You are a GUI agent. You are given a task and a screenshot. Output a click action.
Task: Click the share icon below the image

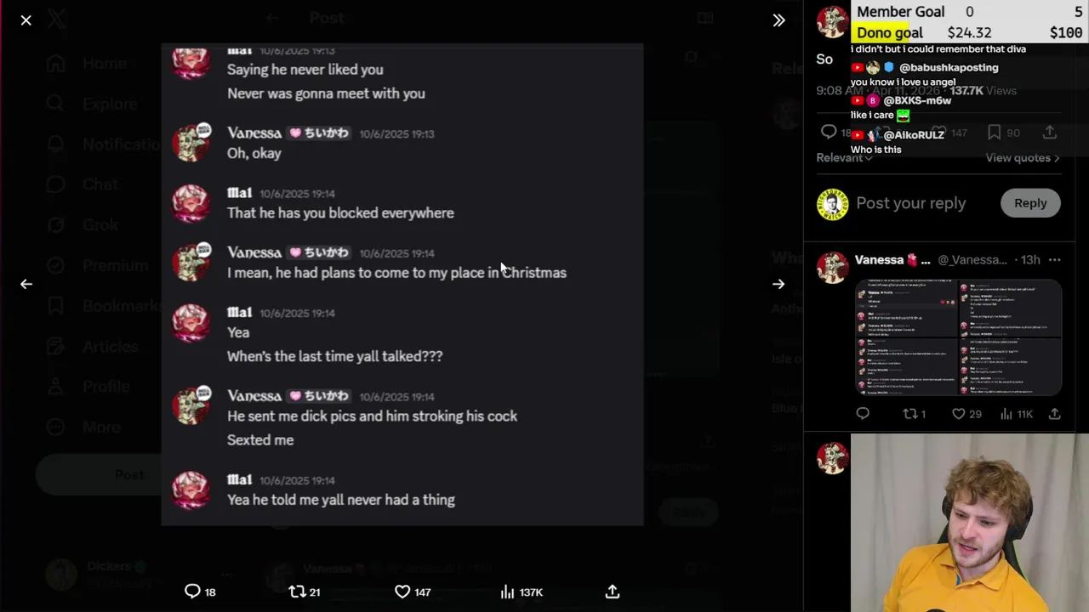point(613,592)
